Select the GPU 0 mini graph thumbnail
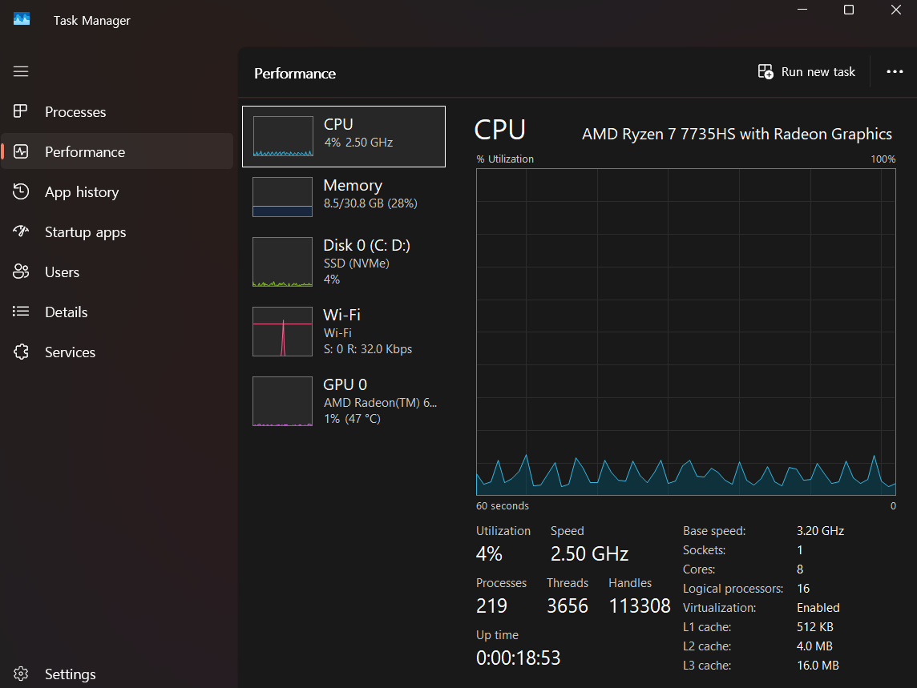 [x=282, y=401]
